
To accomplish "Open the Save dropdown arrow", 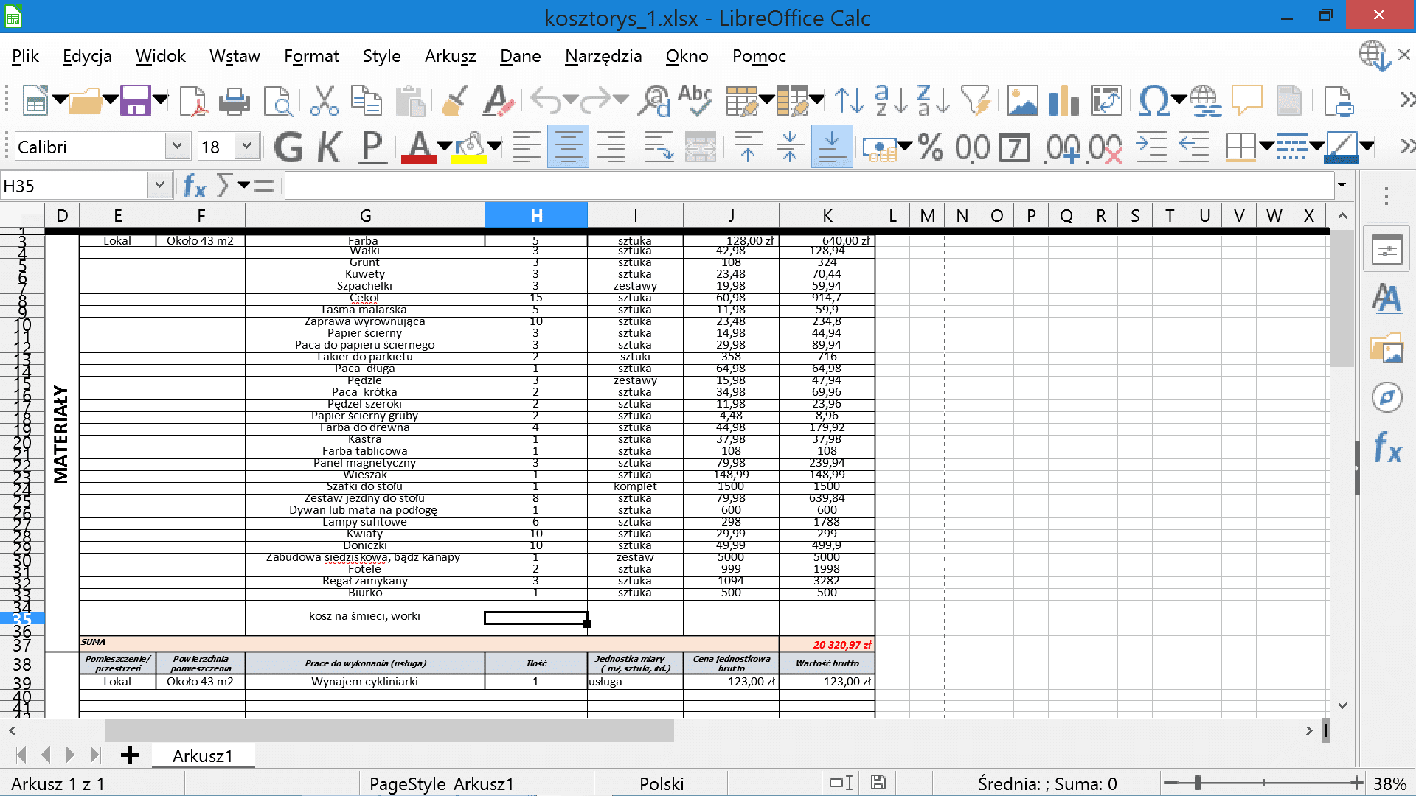I will click(x=160, y=99).
